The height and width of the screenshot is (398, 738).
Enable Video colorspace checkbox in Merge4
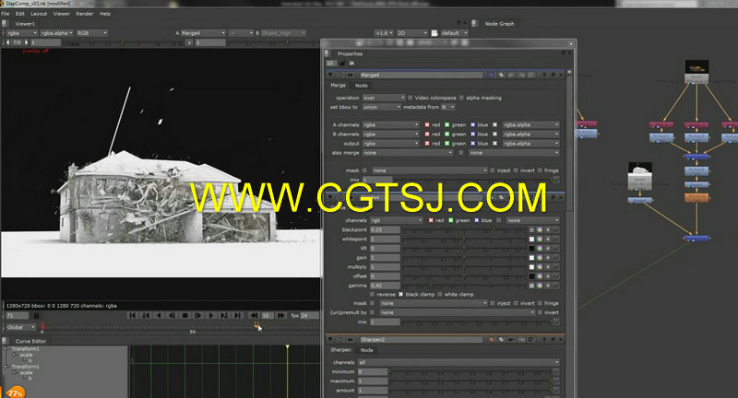(410, 98)
